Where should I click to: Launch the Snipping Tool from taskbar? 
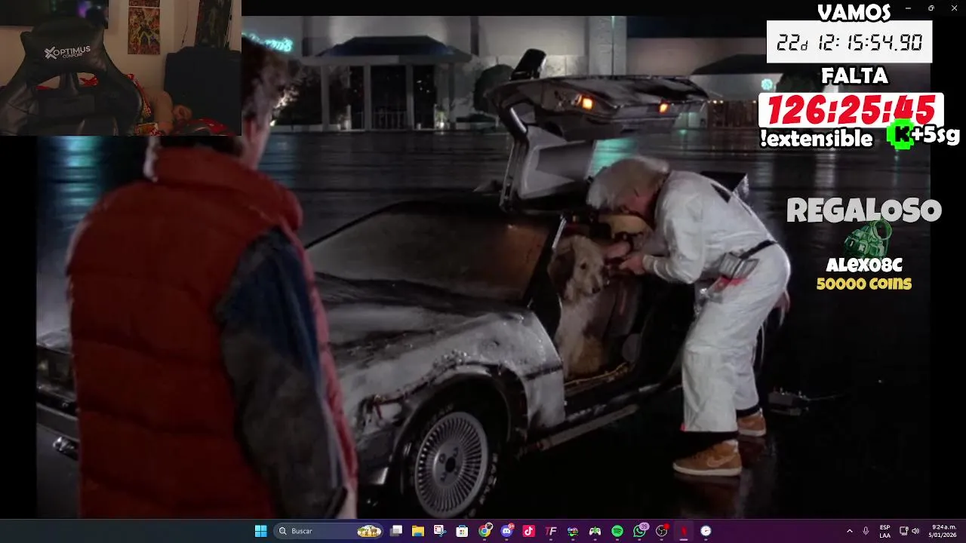click(x=440, y=531)
